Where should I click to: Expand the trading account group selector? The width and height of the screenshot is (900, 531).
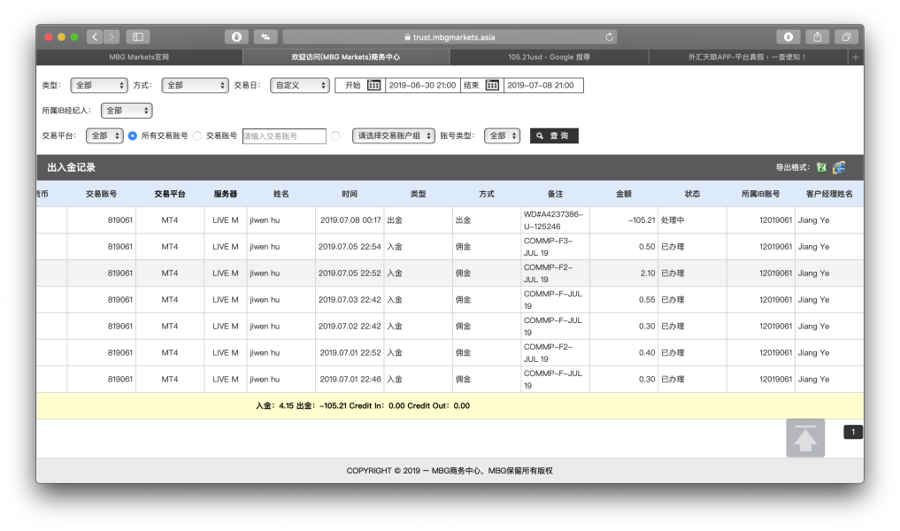[394, 136]
